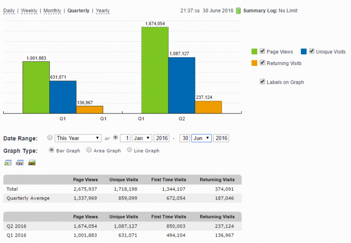Click the start year 2016 field
This screenshot has height=243, width=351.
pyautogui.click(x=161, y=138)
